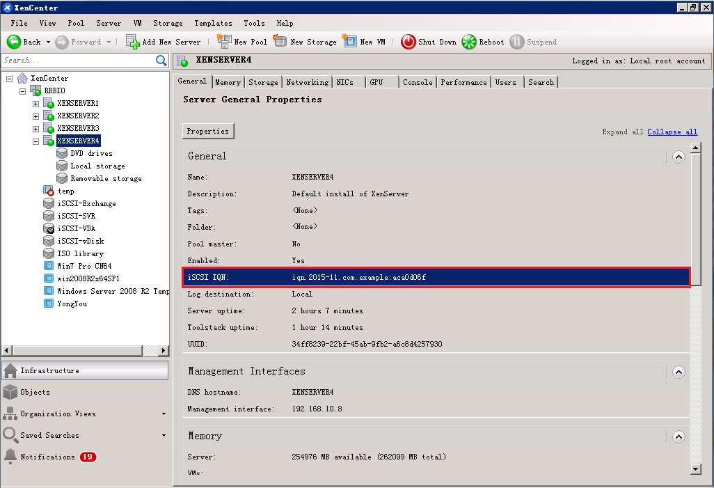Click the green Back arrow icon
714x488 pixels.
14,42
